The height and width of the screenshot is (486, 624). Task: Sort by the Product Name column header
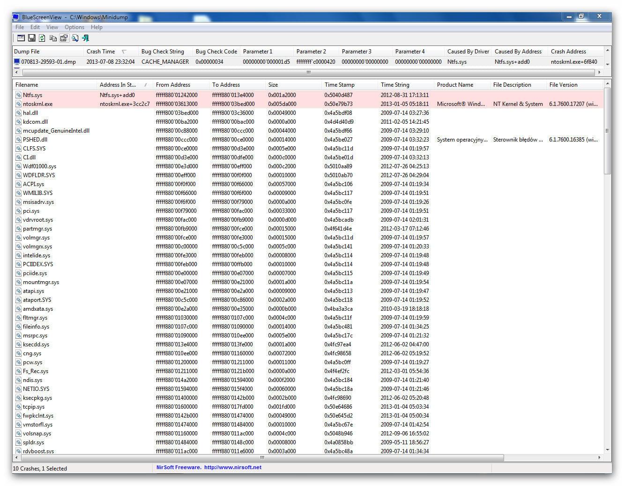[462, 85]
